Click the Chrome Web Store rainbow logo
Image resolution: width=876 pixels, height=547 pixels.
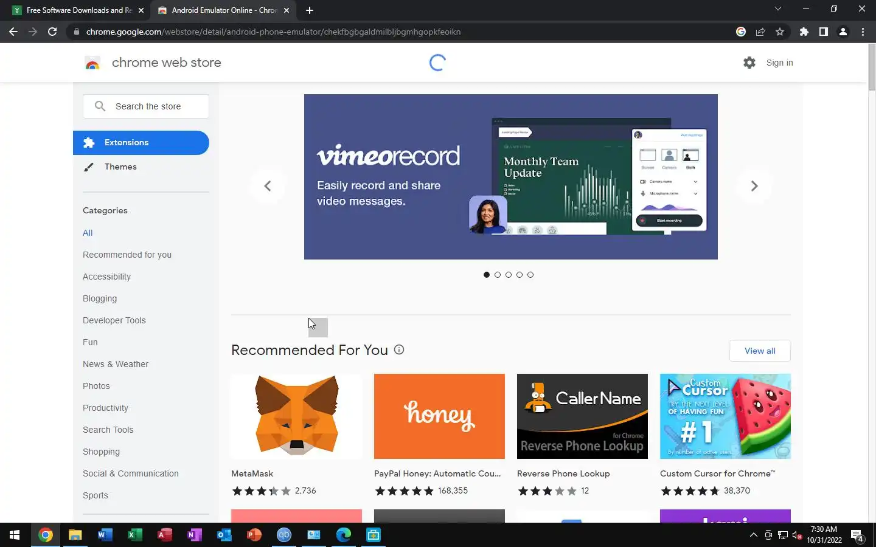[92, 63]
